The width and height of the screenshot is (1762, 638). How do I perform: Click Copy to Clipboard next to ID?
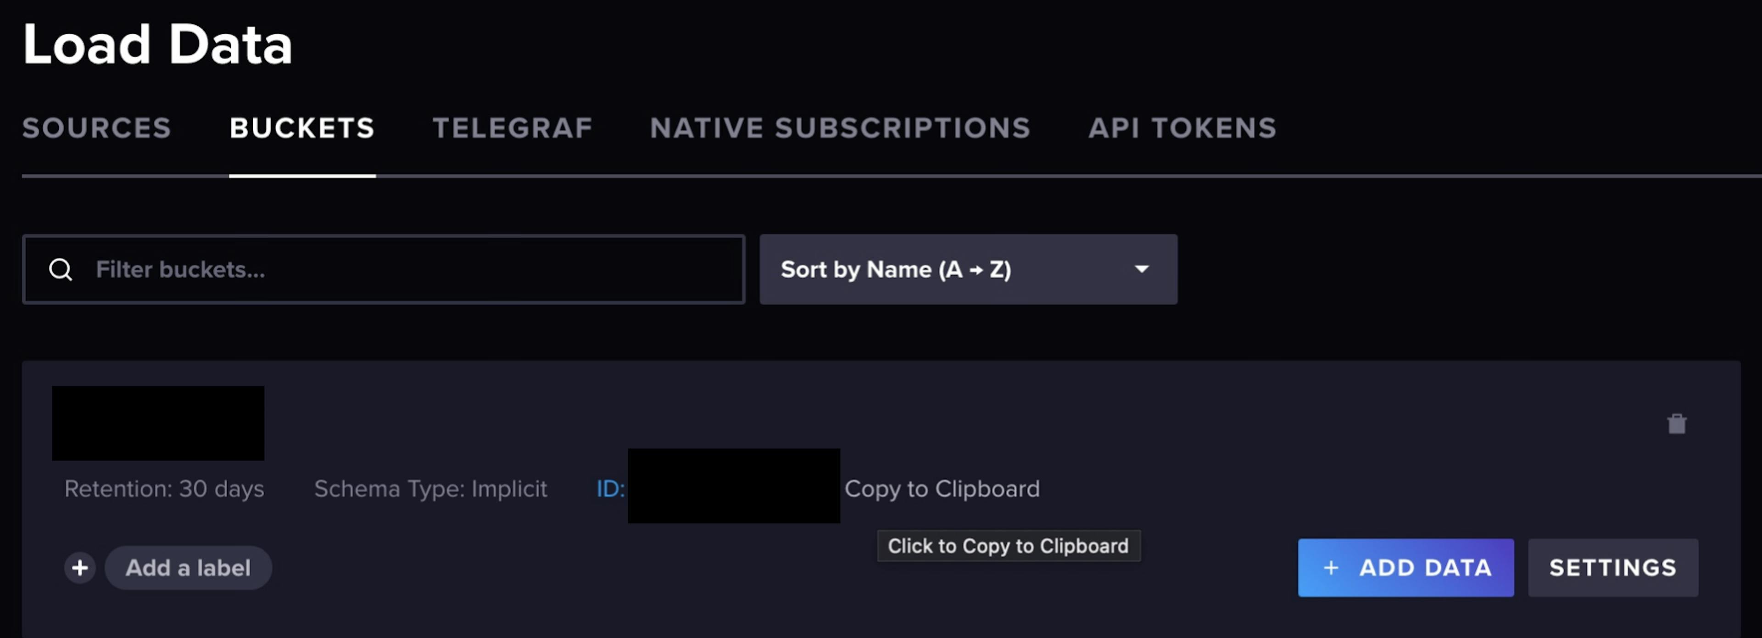pyautogui.click(x=942, y=489)
